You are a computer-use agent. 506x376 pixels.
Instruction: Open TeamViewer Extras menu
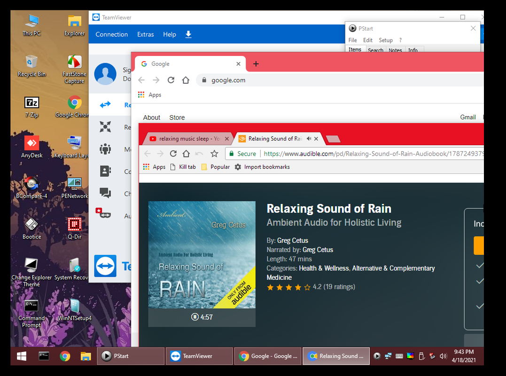[146, 34]
